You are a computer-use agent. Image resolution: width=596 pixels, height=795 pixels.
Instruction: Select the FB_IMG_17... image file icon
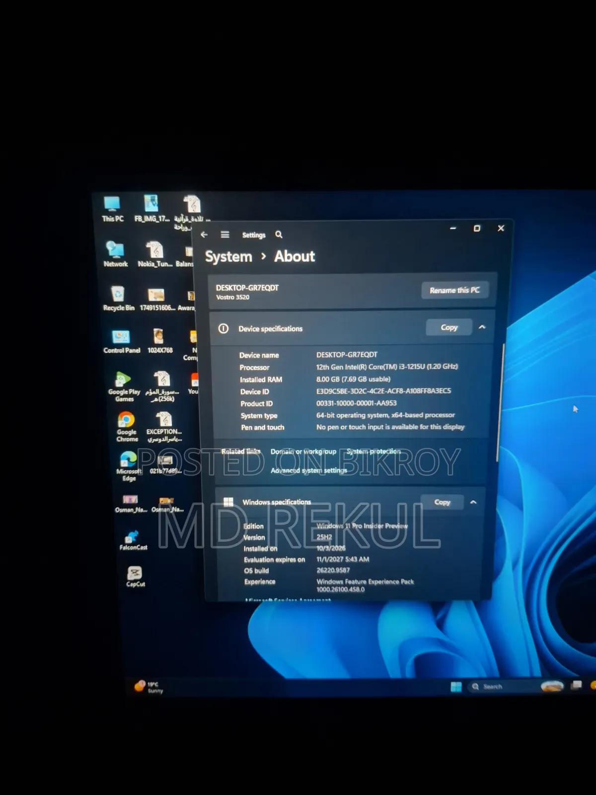[152, 208]
